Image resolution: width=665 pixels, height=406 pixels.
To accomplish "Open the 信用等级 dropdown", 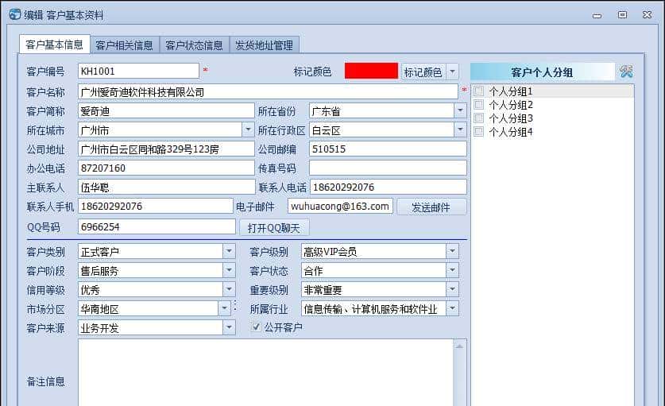I will [x=229, y=289].
